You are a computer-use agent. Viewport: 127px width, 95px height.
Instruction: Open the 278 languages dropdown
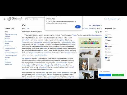coord(96,25)
